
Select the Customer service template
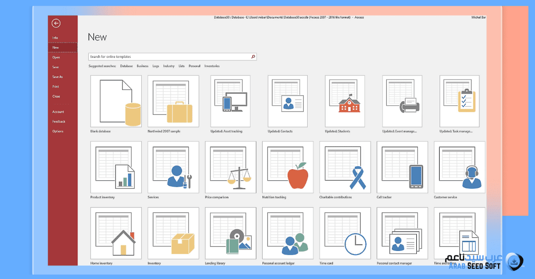459,167
